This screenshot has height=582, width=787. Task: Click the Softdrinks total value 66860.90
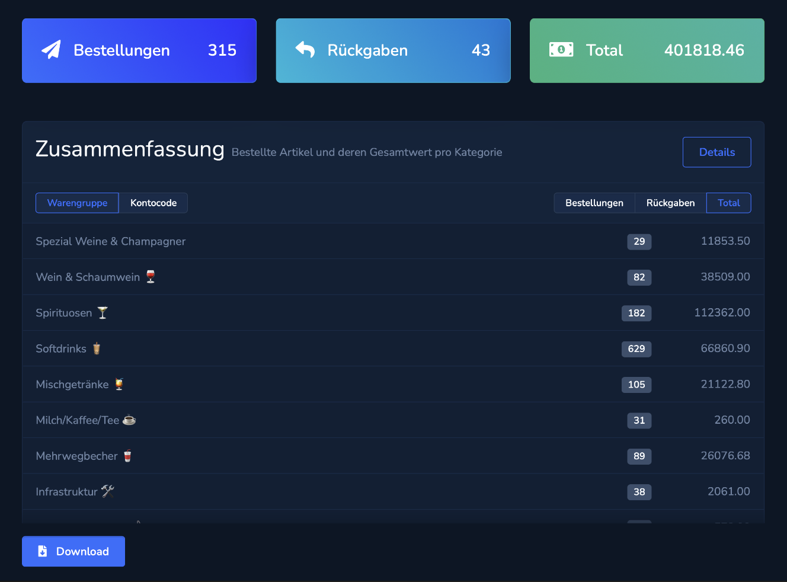[x=725, y=348]
